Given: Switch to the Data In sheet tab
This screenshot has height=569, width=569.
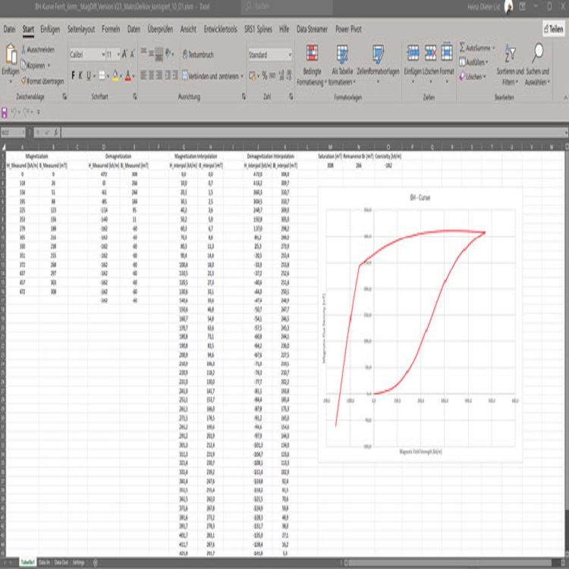Looking at the screenshot, I should pos(45,562).
